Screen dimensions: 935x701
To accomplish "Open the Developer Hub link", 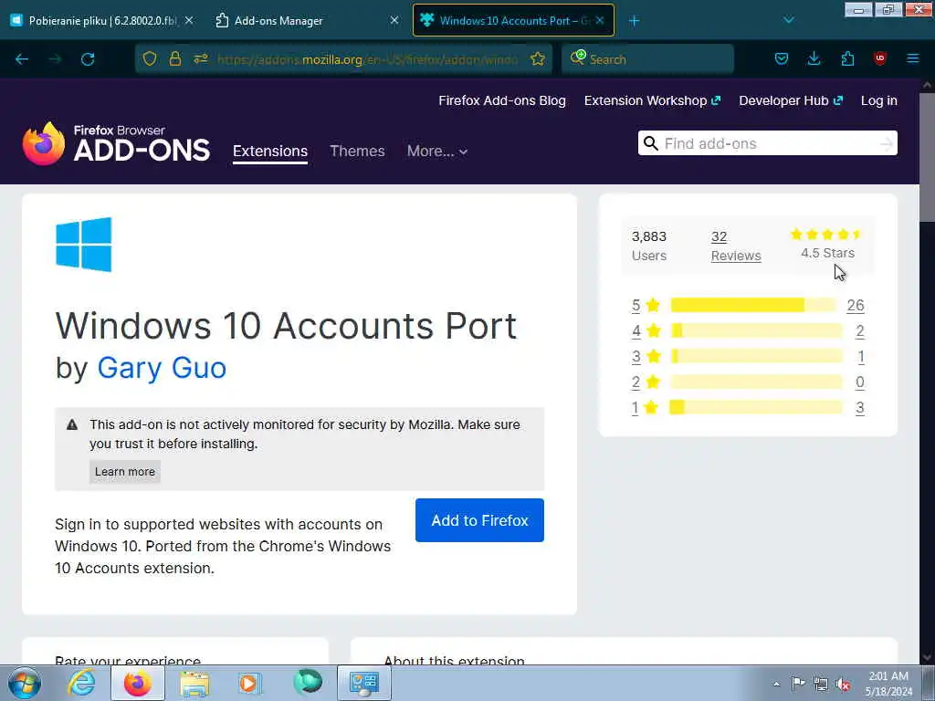I will tap(791, 100).
